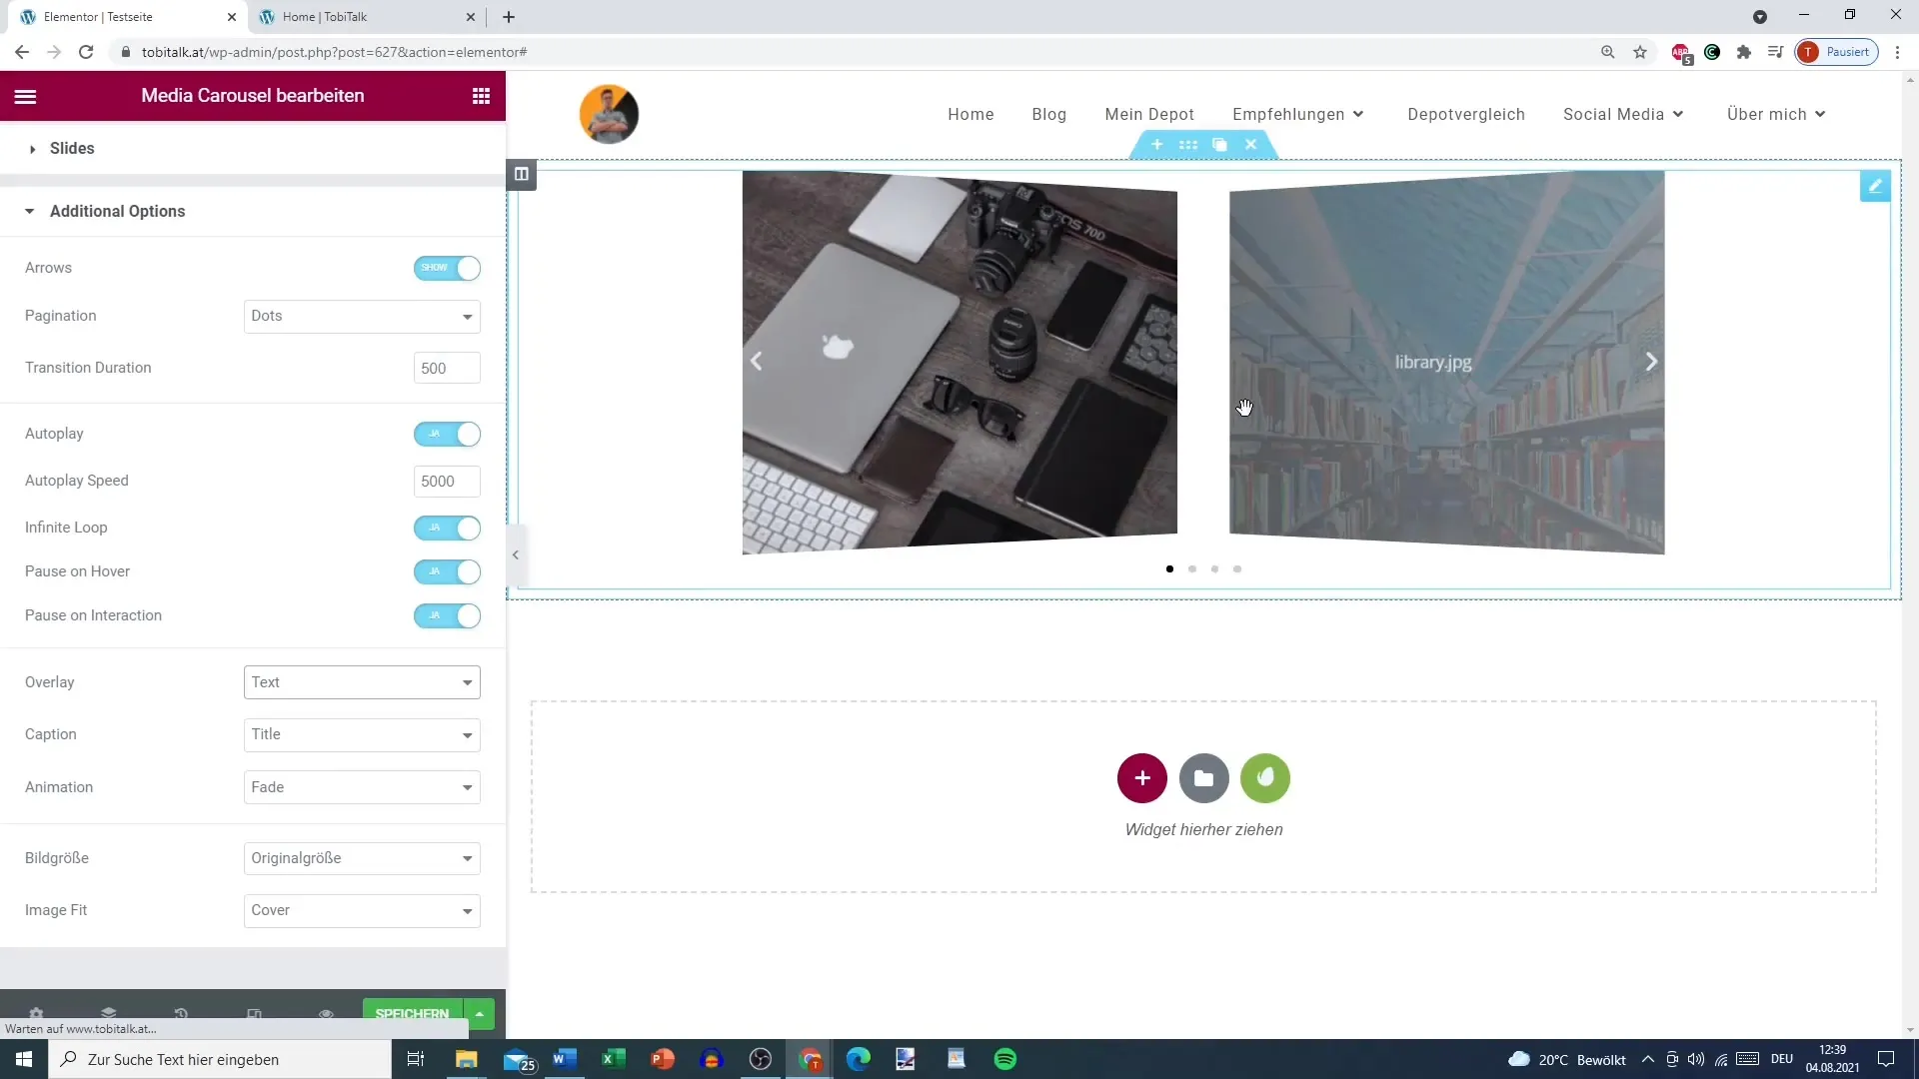Expand the Slides section
The image size is (1919, 1079).
(x=73, y=148)
